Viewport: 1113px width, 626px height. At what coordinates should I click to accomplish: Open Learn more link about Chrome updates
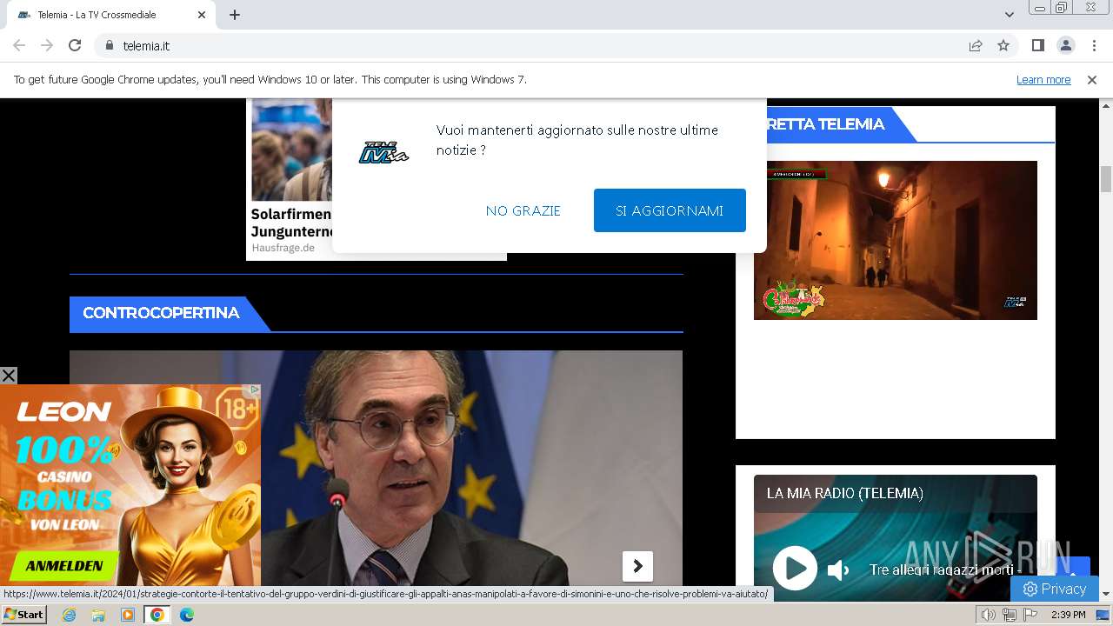coord(1043,80)
